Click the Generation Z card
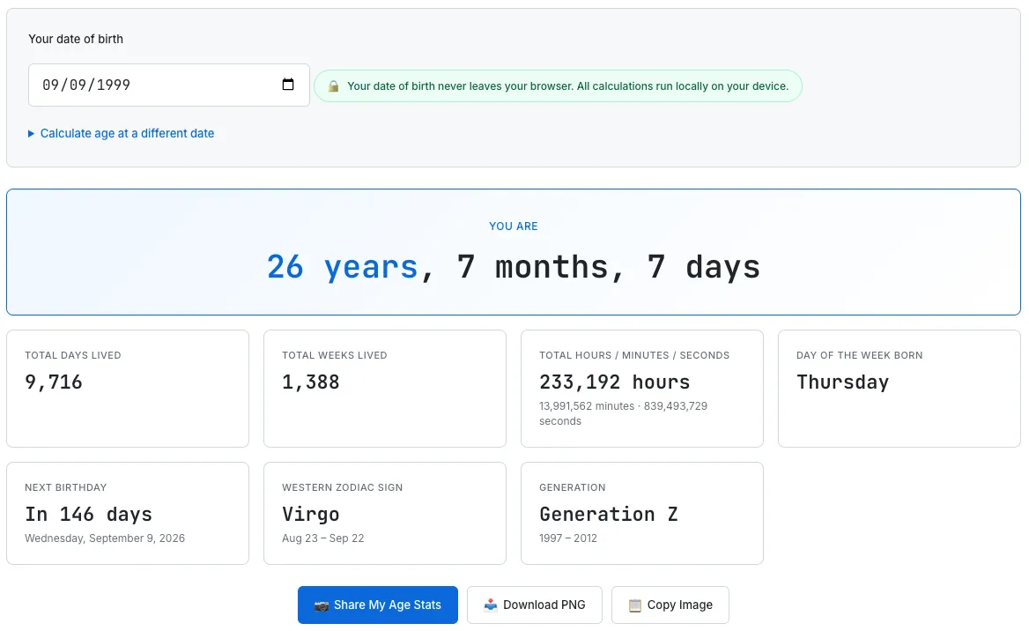The image size is (1029, 631). click(x=641, y=513)
